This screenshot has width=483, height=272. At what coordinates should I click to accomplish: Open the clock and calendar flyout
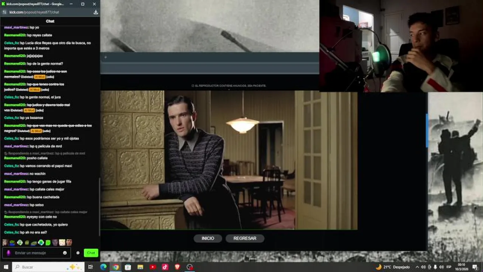pyautogui.click(x=462, y=267)
